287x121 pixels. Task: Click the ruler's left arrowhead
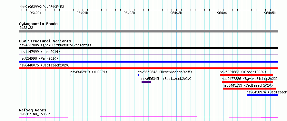[x=20, y=10]
